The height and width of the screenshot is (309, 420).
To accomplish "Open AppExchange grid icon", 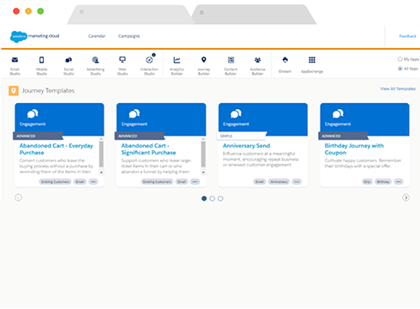I will [312, 60].
